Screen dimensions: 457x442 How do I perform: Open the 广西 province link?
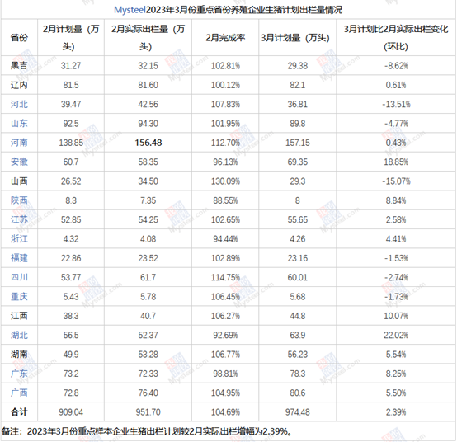[19, 393]
